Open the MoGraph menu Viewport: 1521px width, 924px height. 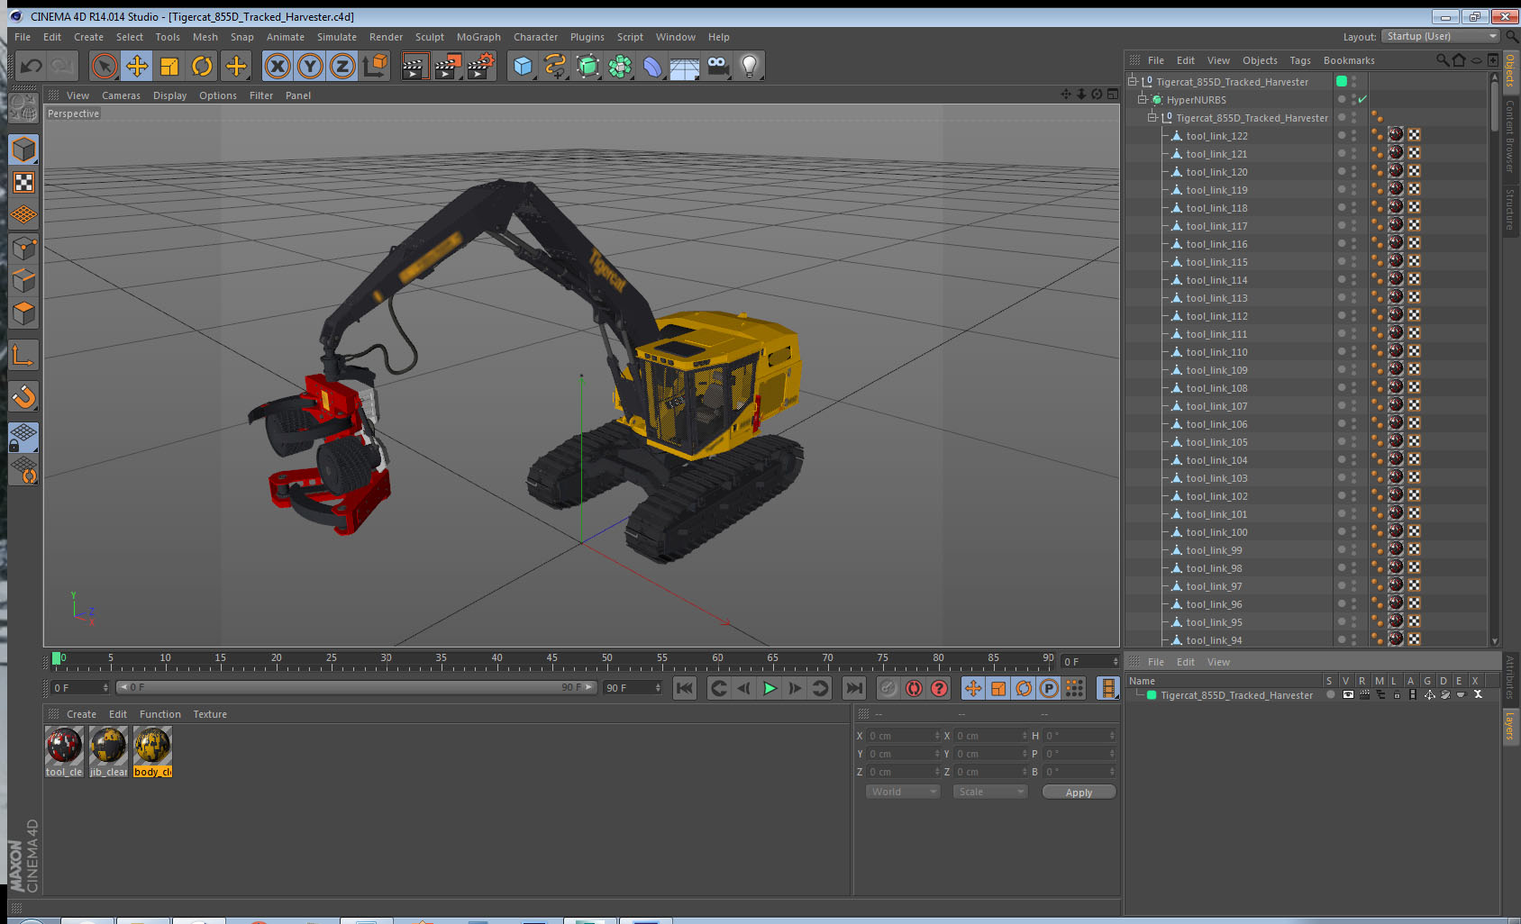[x=478, y=37]
